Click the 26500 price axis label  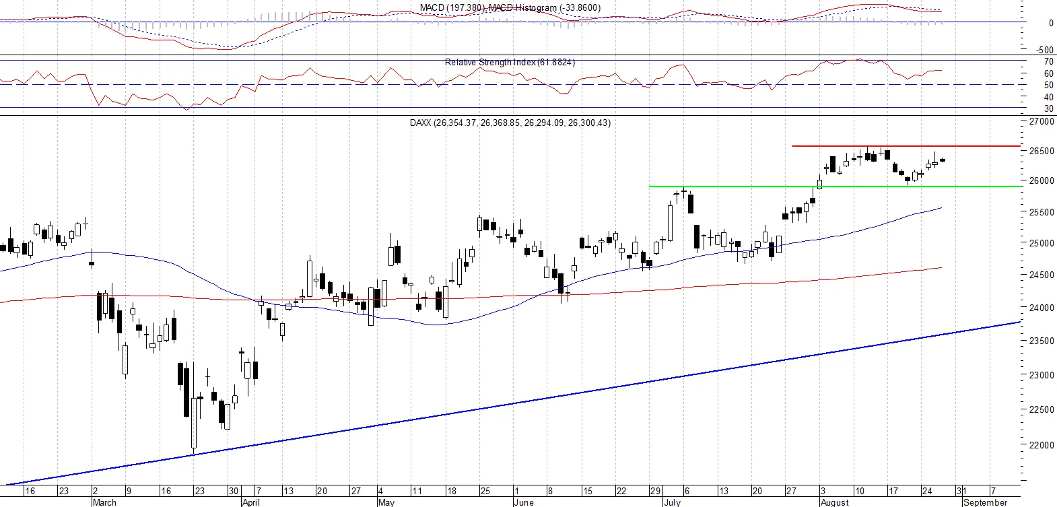pos(1042,151)
